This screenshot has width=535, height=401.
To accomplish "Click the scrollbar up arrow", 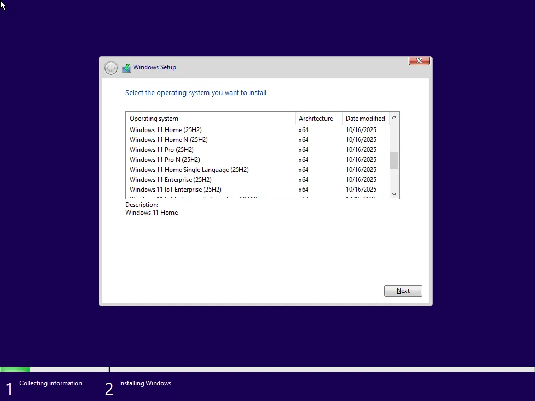I will tap(394, 117).
